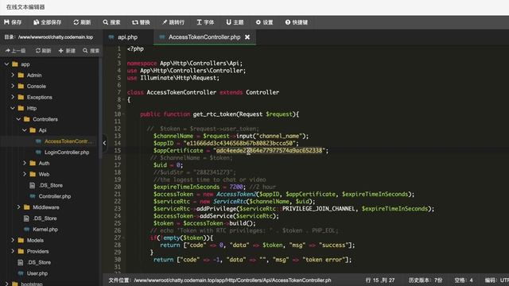Open the 设置 settings panel
Image resolution: width=509 pixels, height=286 pixels.
click(x=264, y=22)
